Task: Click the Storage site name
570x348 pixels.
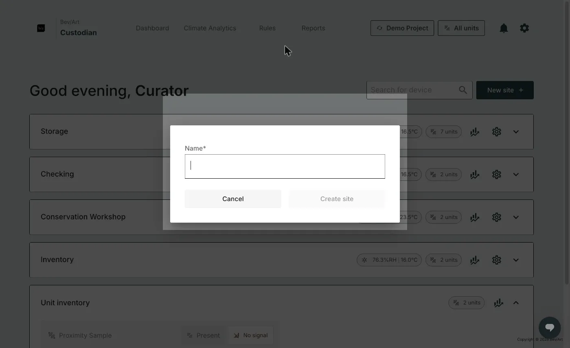Action: pos(54,131)
